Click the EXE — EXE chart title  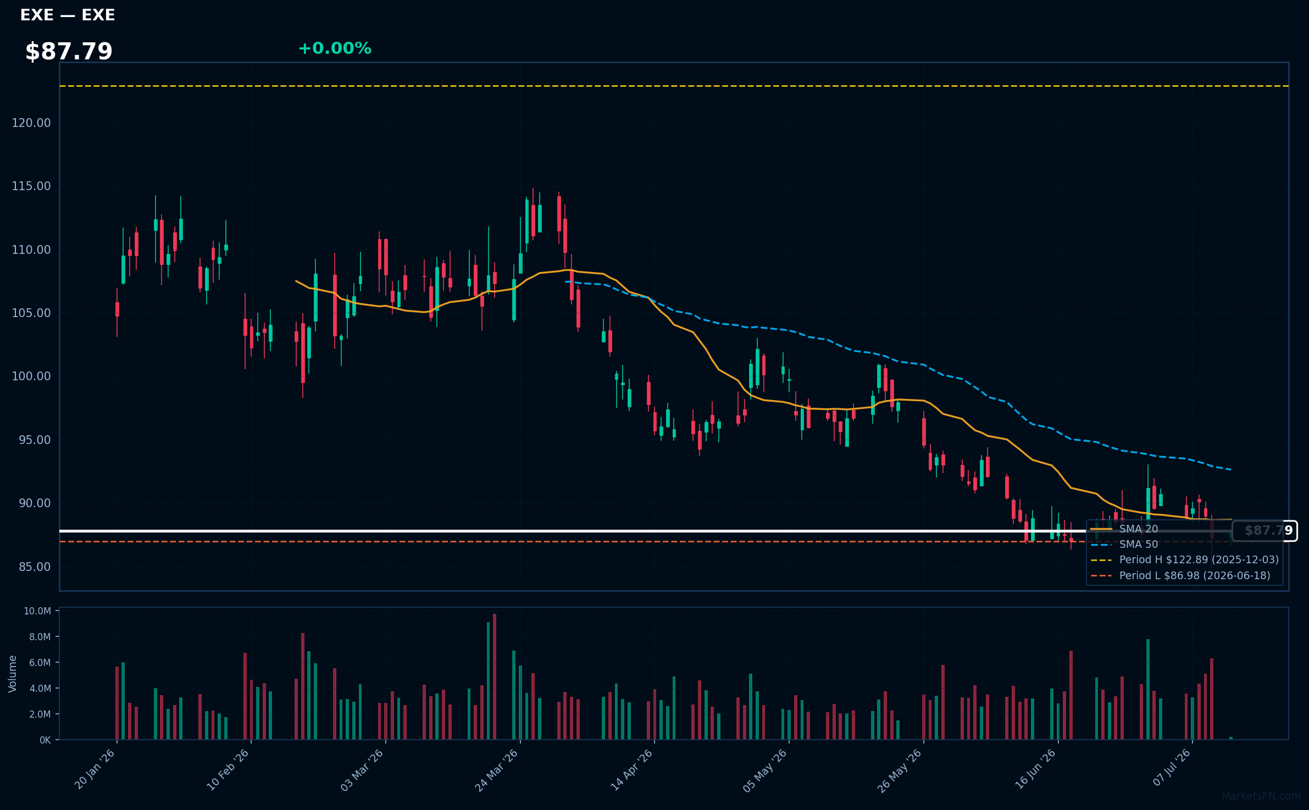68,15
